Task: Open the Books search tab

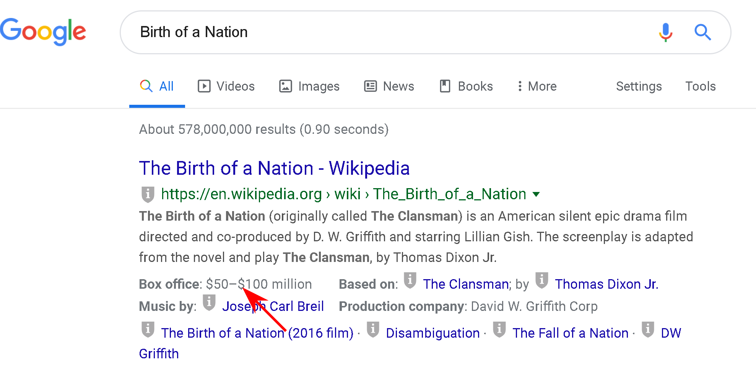Action: tap(466, 86)
